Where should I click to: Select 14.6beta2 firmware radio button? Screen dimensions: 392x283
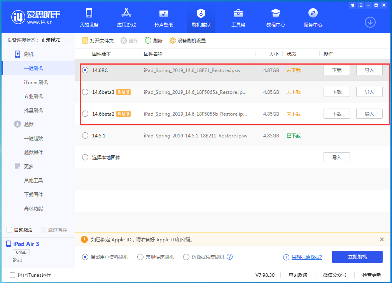85,114
